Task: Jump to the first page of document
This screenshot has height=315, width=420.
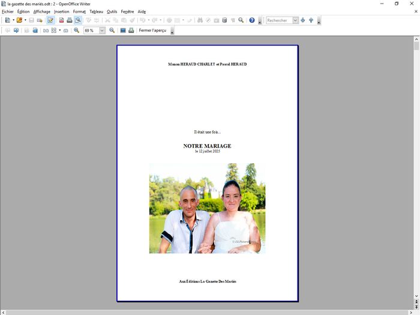Action: (27, 30)
